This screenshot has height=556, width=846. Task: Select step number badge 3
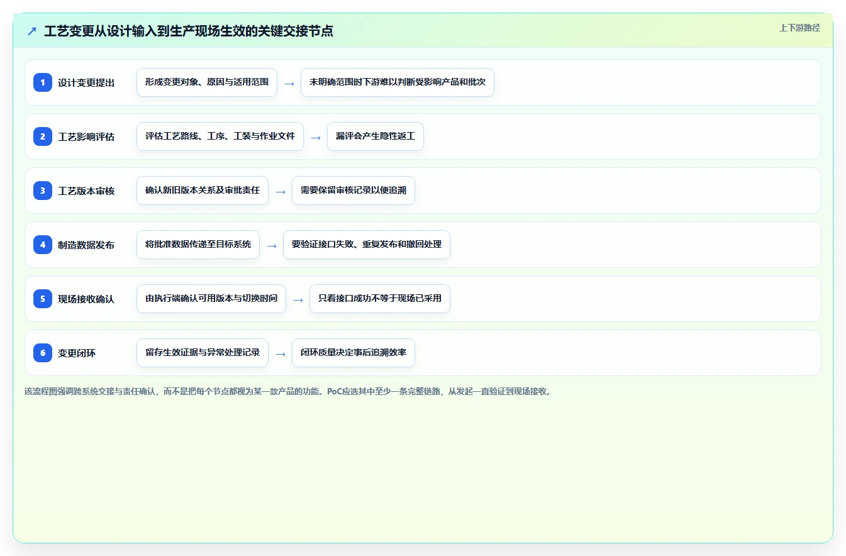(x=43, y=190)
